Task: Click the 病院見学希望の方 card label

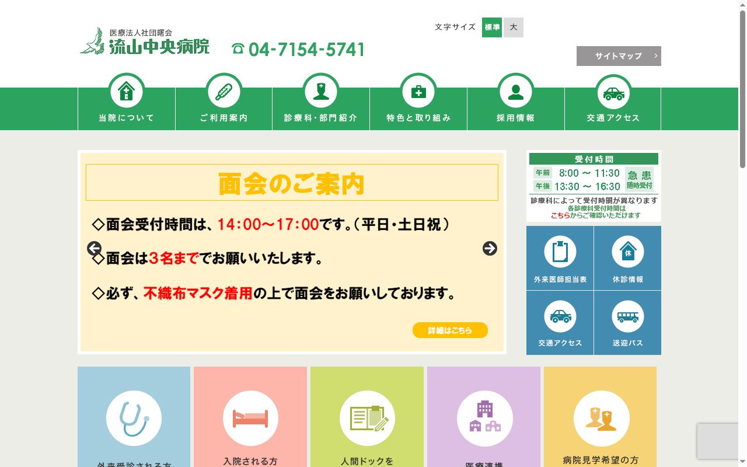Action: point(601,460)
